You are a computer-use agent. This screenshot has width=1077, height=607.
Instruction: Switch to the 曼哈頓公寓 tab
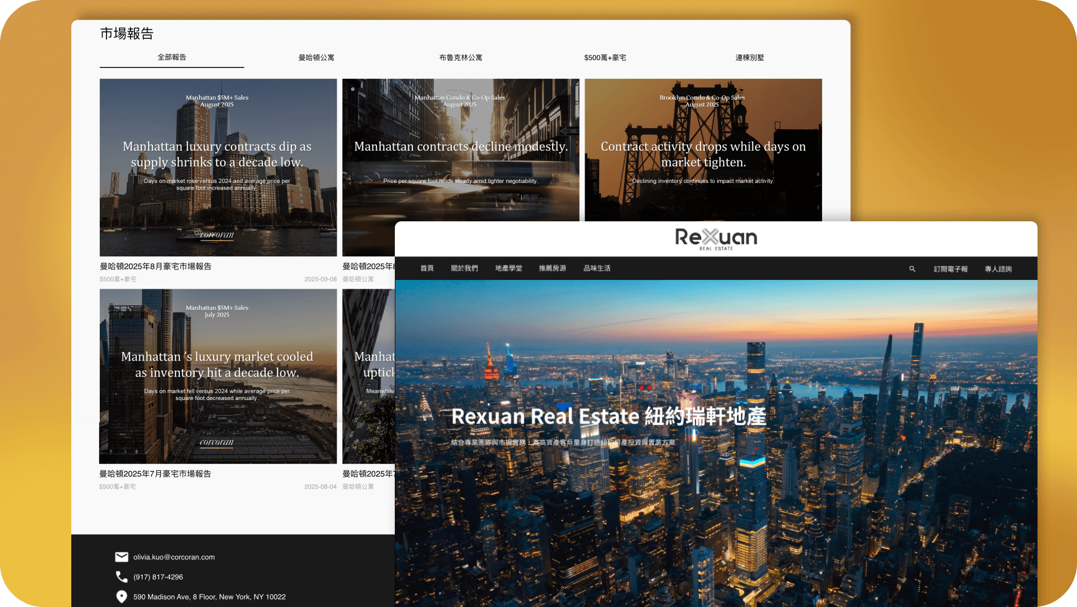click(316, 58)
